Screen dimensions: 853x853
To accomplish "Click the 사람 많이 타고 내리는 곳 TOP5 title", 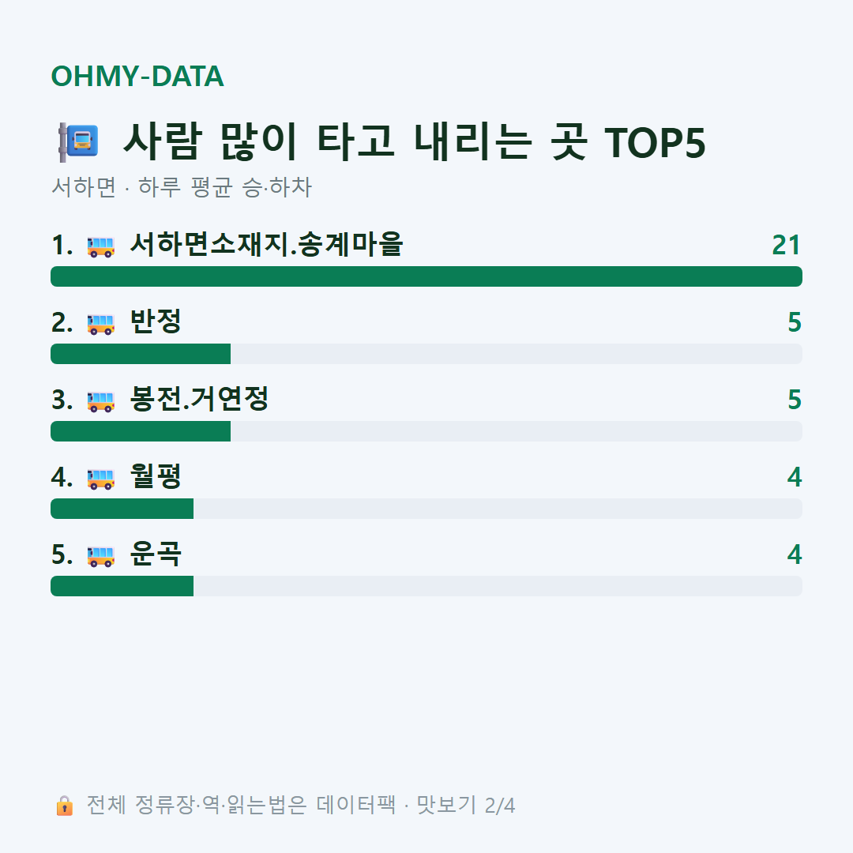I will 415,142.
